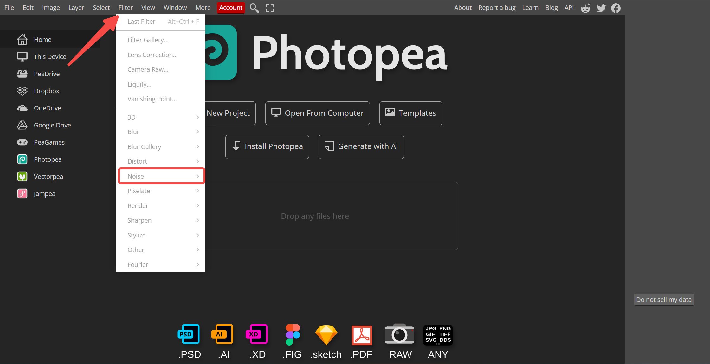This screenshot has width=710, height=364.
Task: Click the Figma .FIG format icon
Action: pyautogui.click(x=292, y=334)
